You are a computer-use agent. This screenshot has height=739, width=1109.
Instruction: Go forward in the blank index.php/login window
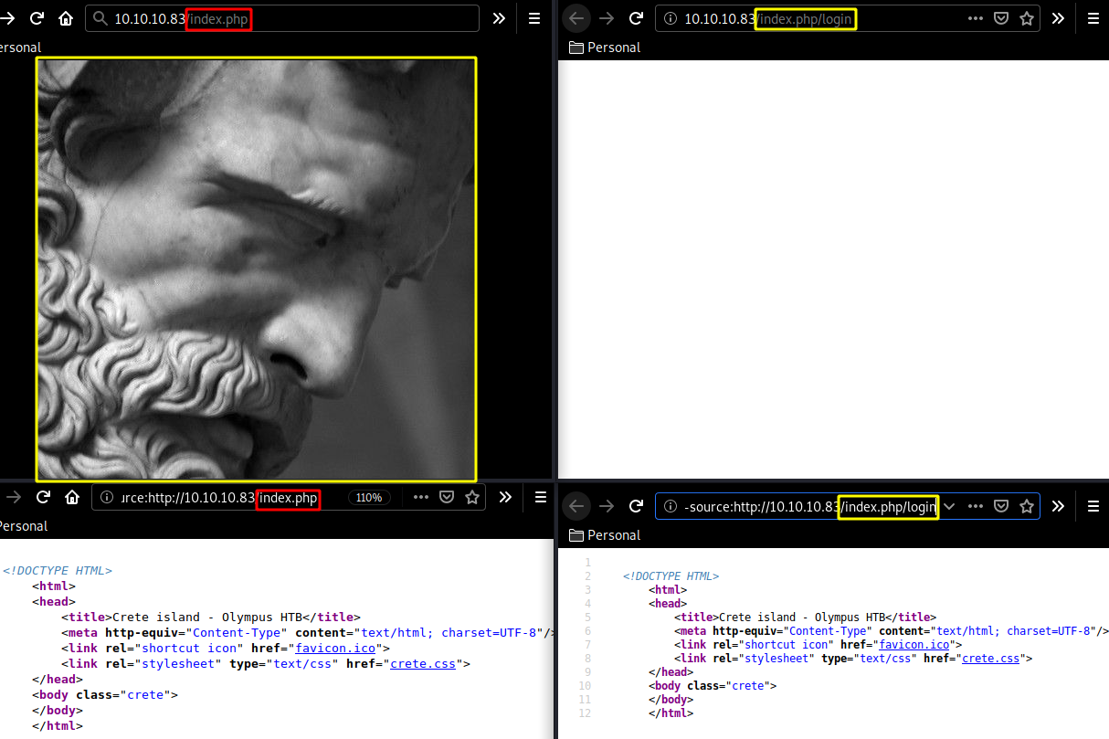click(607, 18)
